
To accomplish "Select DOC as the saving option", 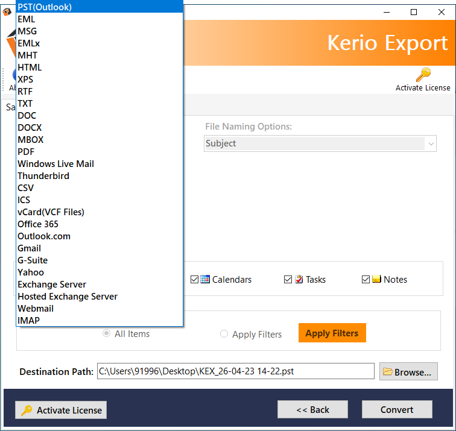I will coord(100,116).
